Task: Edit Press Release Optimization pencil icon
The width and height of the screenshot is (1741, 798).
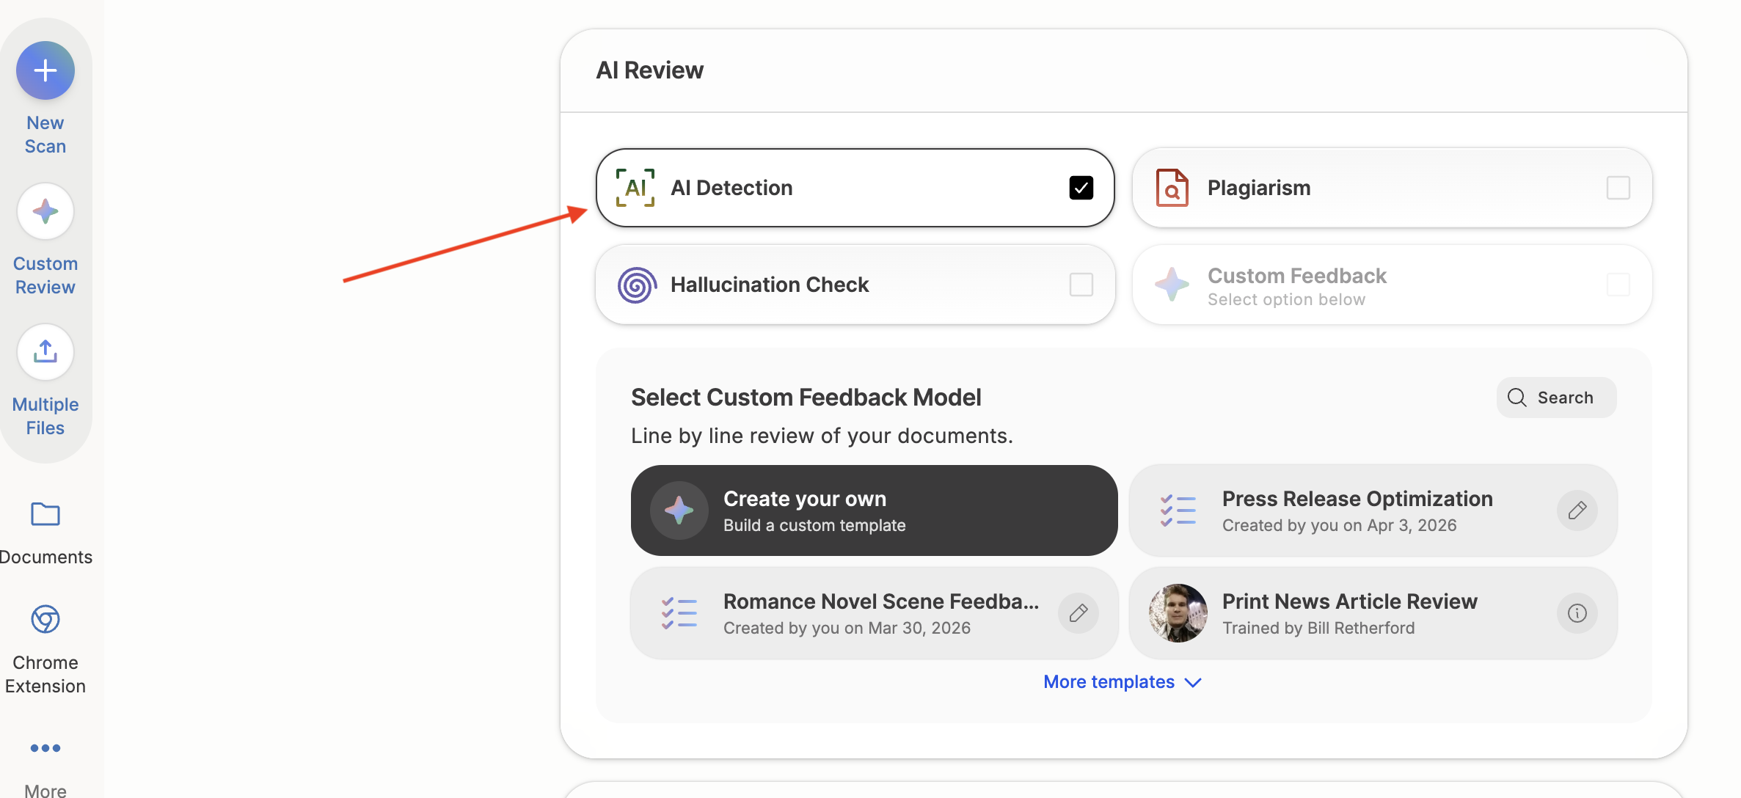Action: point(1577,510)
